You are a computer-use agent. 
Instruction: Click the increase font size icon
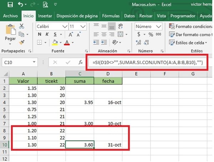click(x=71, y=34)
